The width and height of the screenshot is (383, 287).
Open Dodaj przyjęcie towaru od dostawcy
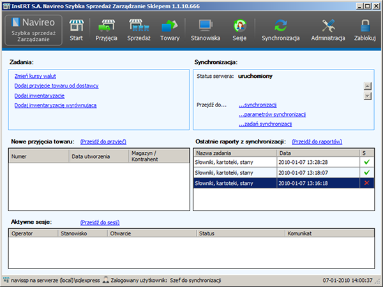click(x=56, y=85)
